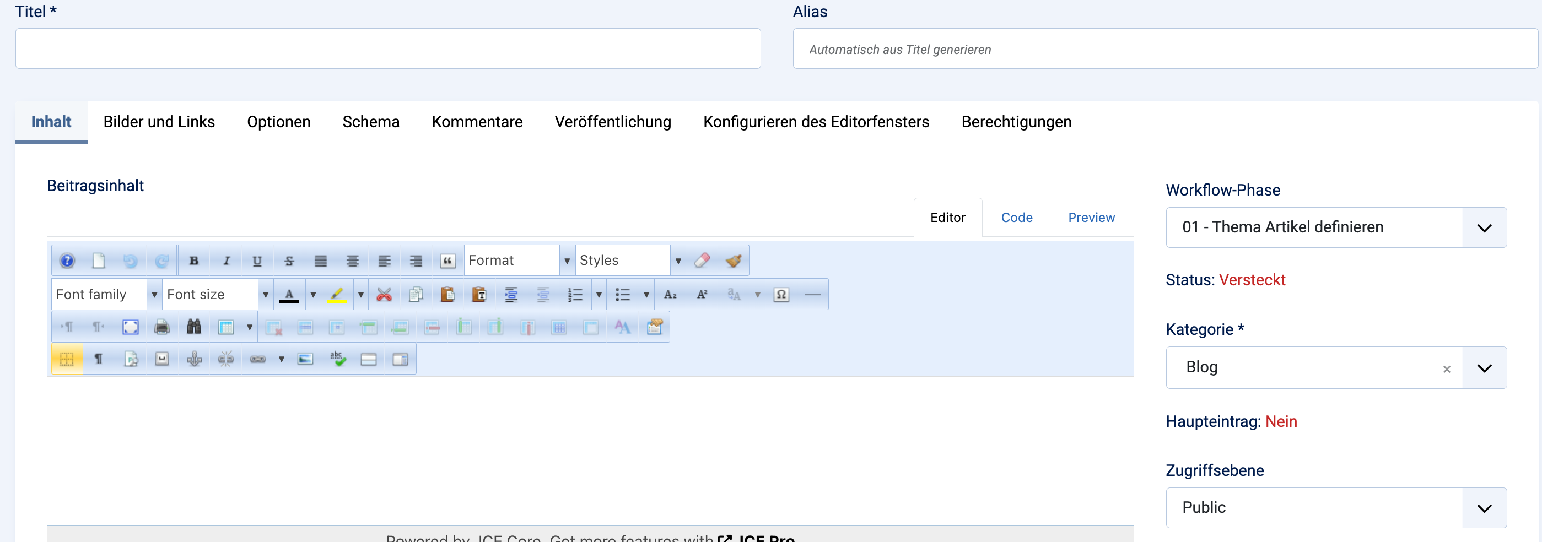Insert an anchor
This screenshot has width=1542, height=542.
[194, 359]
